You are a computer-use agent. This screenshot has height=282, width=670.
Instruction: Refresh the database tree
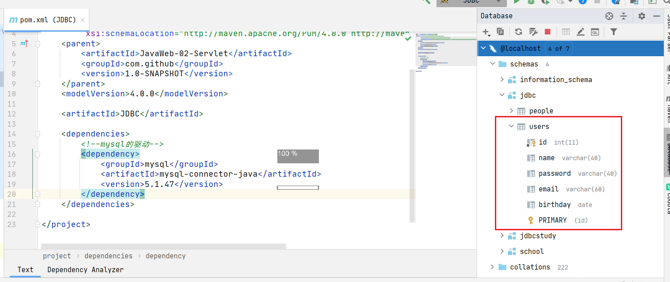[x=518, y=32]
